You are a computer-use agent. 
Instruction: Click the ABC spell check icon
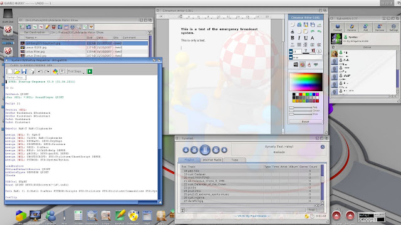(316, 65)
